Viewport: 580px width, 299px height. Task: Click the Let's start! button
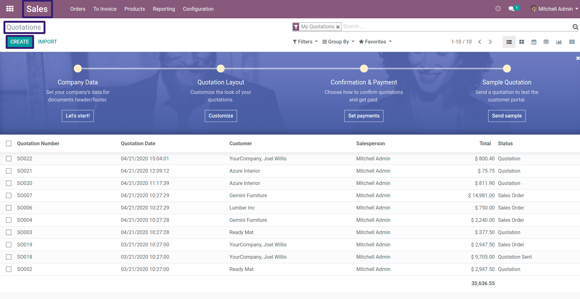click(78, 116)
